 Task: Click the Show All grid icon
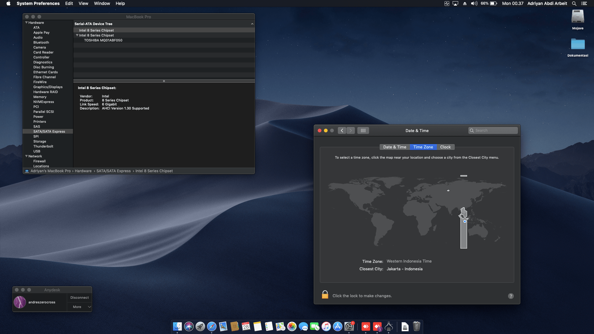tap(363, 131)
